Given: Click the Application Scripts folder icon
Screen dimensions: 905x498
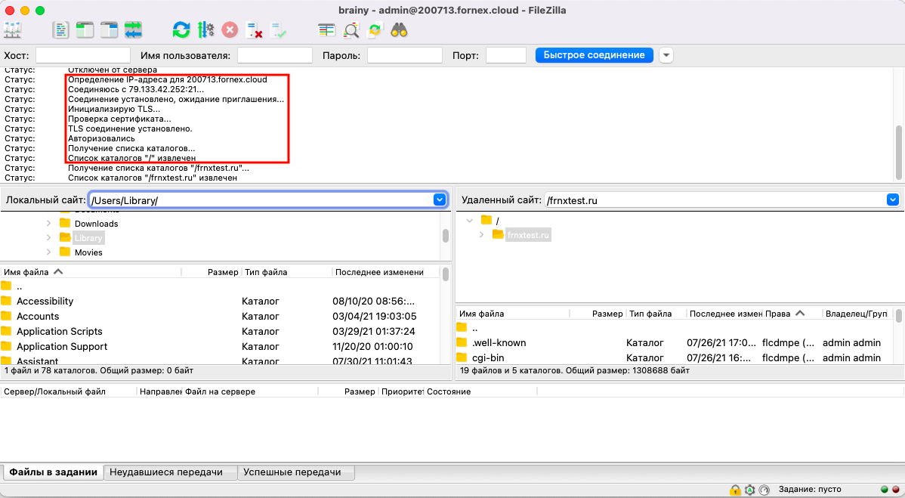Looking at the screenshot, I should 6,331.
